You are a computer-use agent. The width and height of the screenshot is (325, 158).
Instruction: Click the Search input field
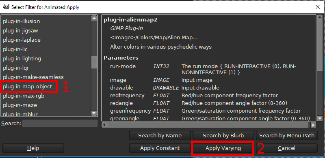coord(60,124)
